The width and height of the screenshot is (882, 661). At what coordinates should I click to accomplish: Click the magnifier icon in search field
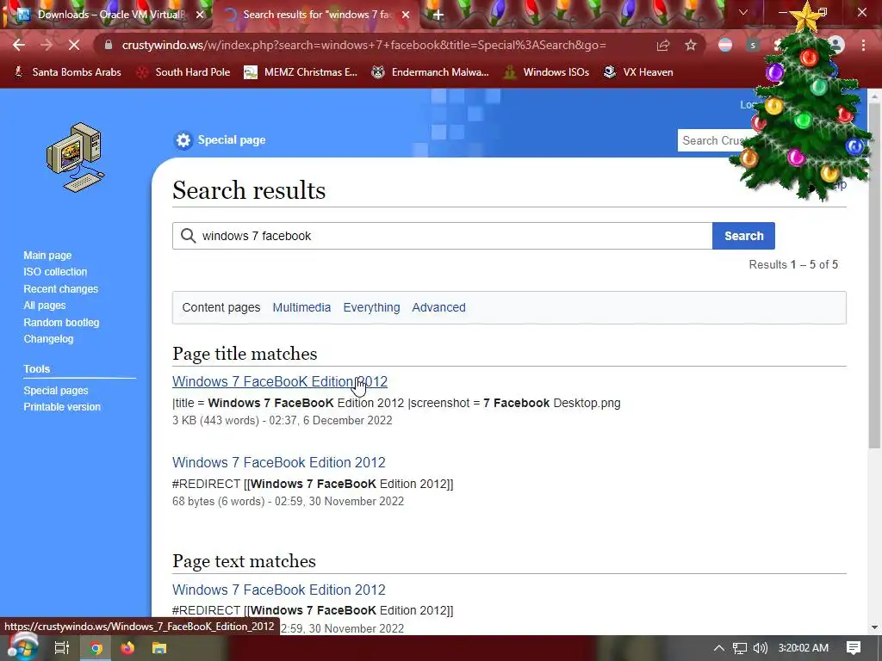pyautogui.click(x=189, y=236)
